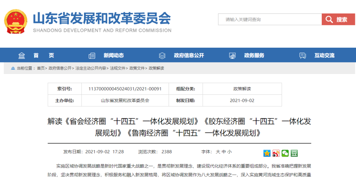This screenshot has width=356, height=179.
Task: Share article to Douban icon
Action: 294,153
